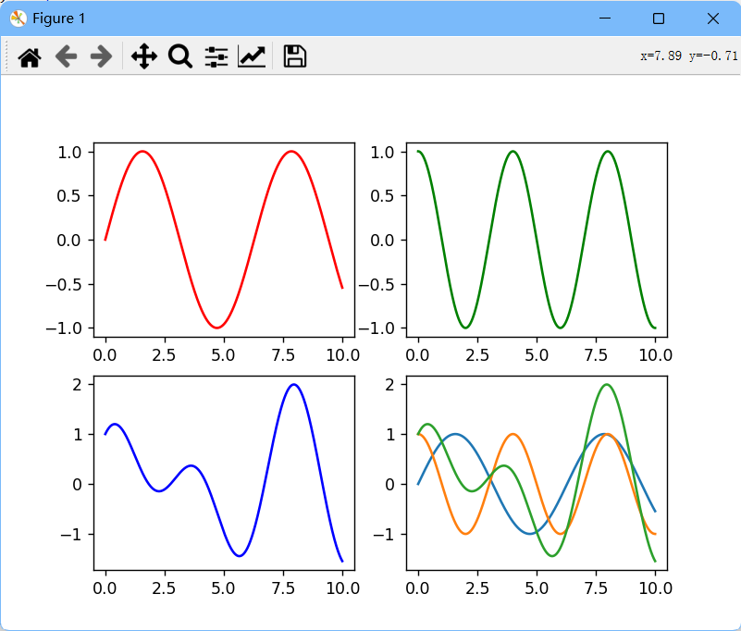Click the x=7.89 y=-0.71 coordinate readout

(689, 56)
